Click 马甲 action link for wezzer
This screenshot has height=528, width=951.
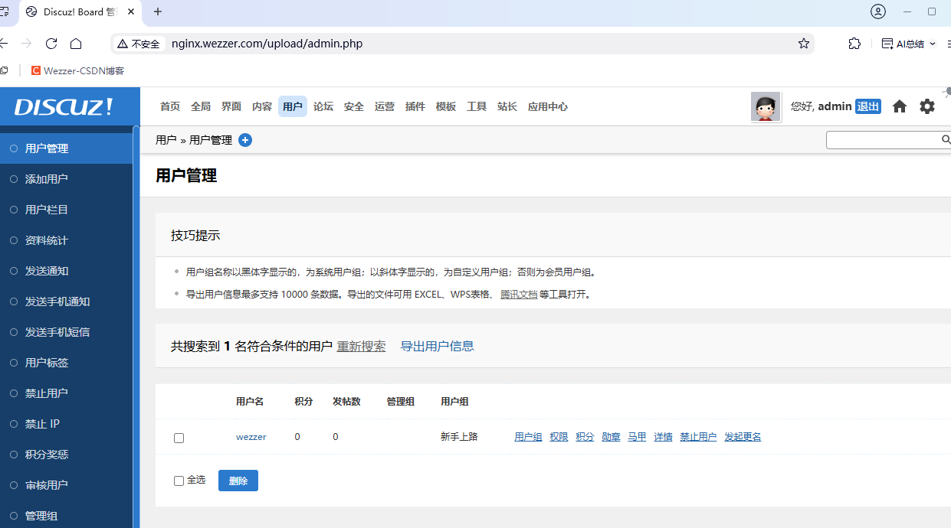coord(637,437)
